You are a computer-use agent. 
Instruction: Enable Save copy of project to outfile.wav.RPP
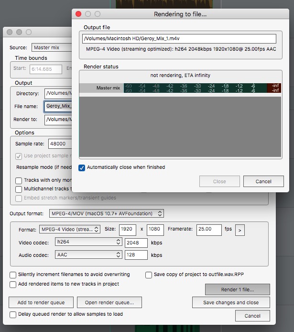149,275
